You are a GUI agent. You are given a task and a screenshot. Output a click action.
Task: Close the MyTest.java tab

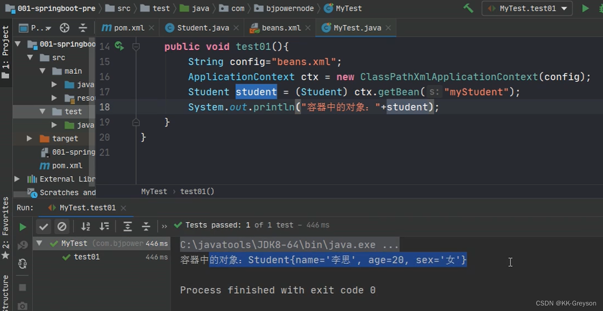coord(388,28)
